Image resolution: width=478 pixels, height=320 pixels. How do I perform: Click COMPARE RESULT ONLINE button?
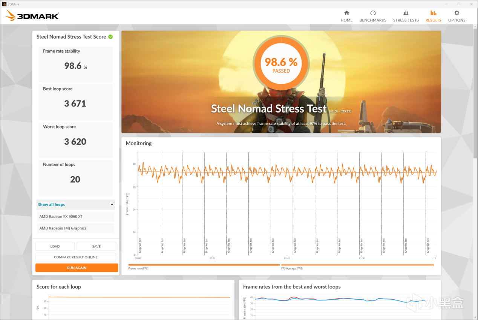[76, 257]
